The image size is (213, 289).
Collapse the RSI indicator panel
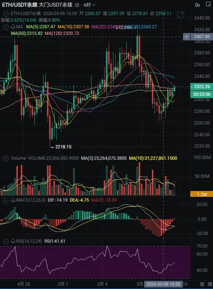click(x=6, y=241)
